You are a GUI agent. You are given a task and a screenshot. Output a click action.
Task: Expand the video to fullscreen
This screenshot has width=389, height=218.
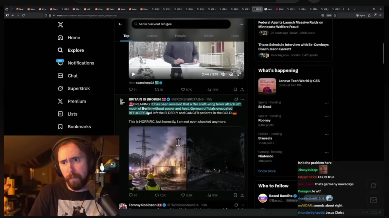[x=239, y=74]
